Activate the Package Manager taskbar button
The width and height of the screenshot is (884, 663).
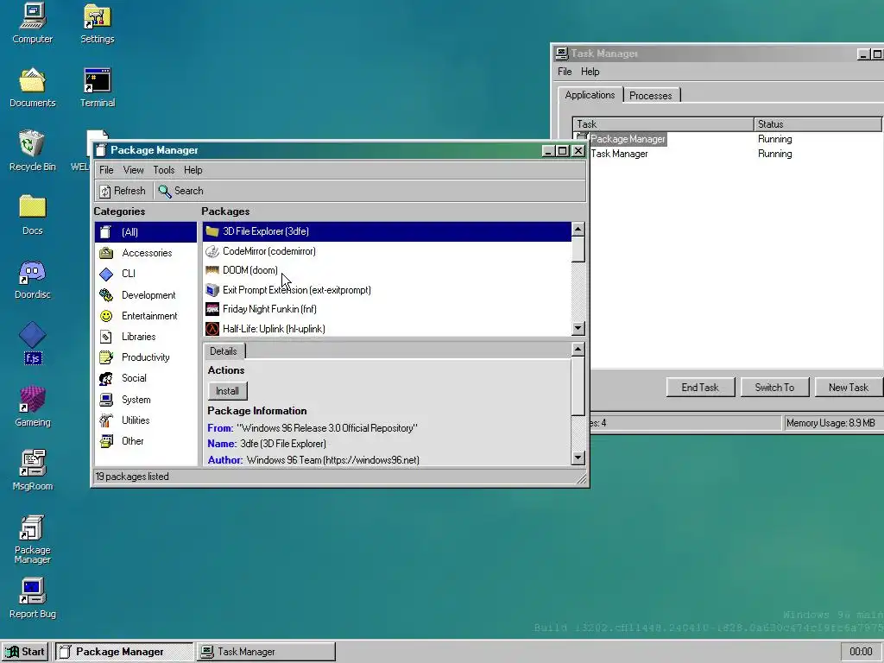(124, 652)
